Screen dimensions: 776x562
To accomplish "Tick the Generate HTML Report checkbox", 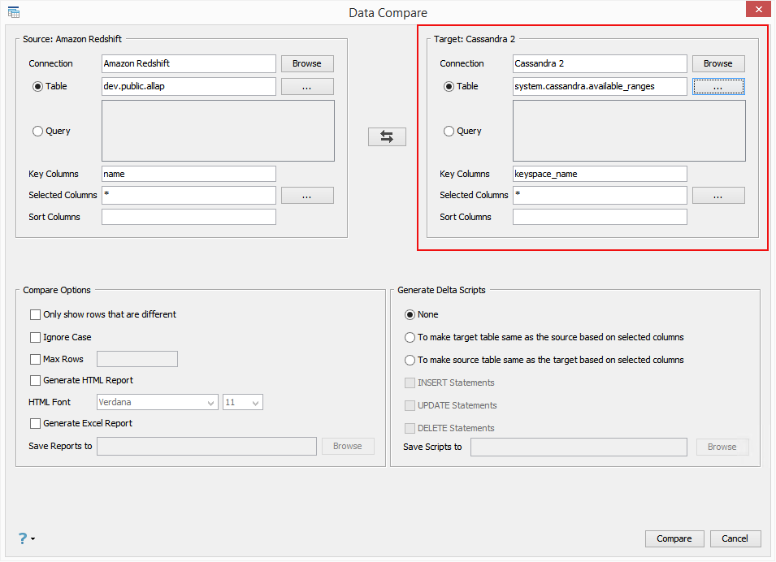I will point(35,380).
